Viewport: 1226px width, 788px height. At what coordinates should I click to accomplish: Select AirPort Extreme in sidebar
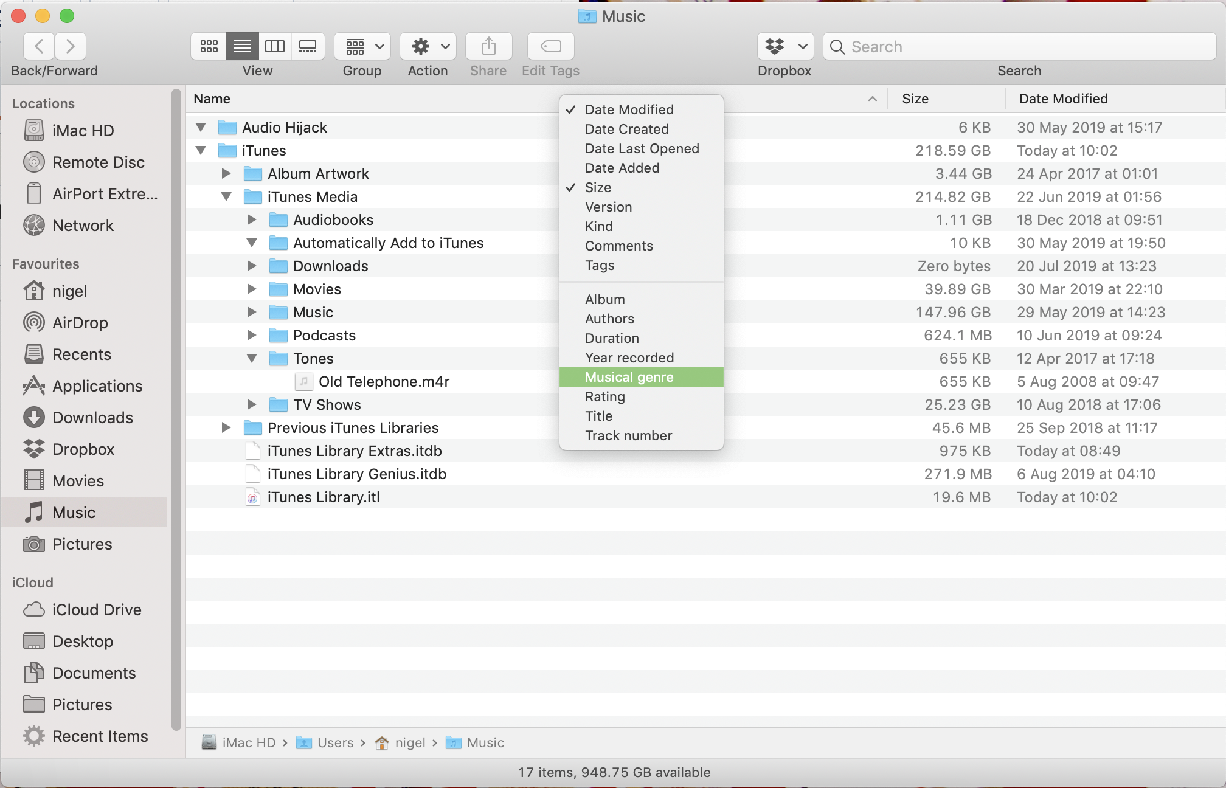[83, 194]
